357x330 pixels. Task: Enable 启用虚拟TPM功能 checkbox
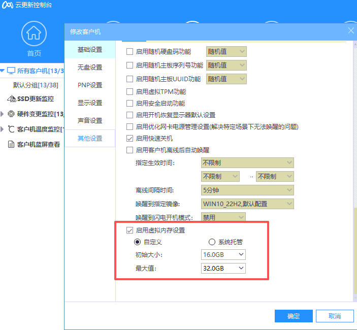(129, 92)
